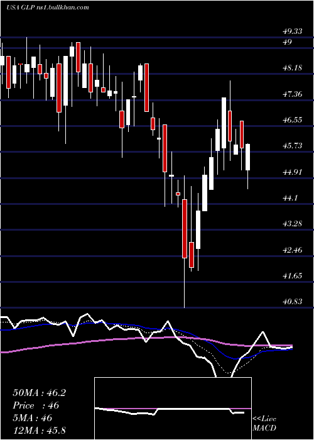314x440 pixels.
Task: Click inside the MACD inset chart box
Action: (x=173, y=409)
